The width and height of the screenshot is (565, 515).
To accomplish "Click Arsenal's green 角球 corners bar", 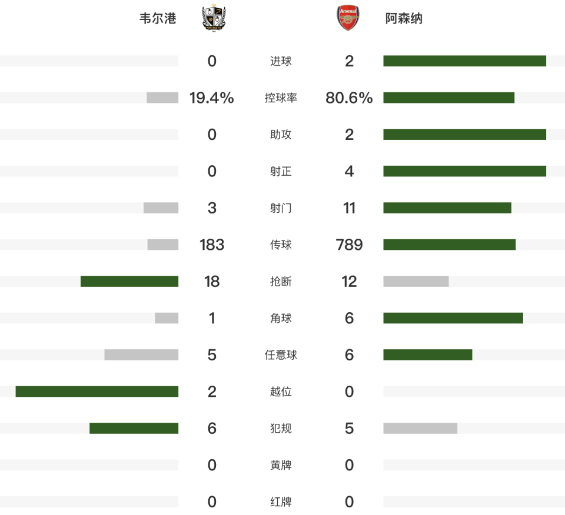I will point(453,318).
